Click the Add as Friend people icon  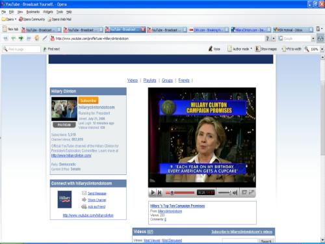click(84, 206)
